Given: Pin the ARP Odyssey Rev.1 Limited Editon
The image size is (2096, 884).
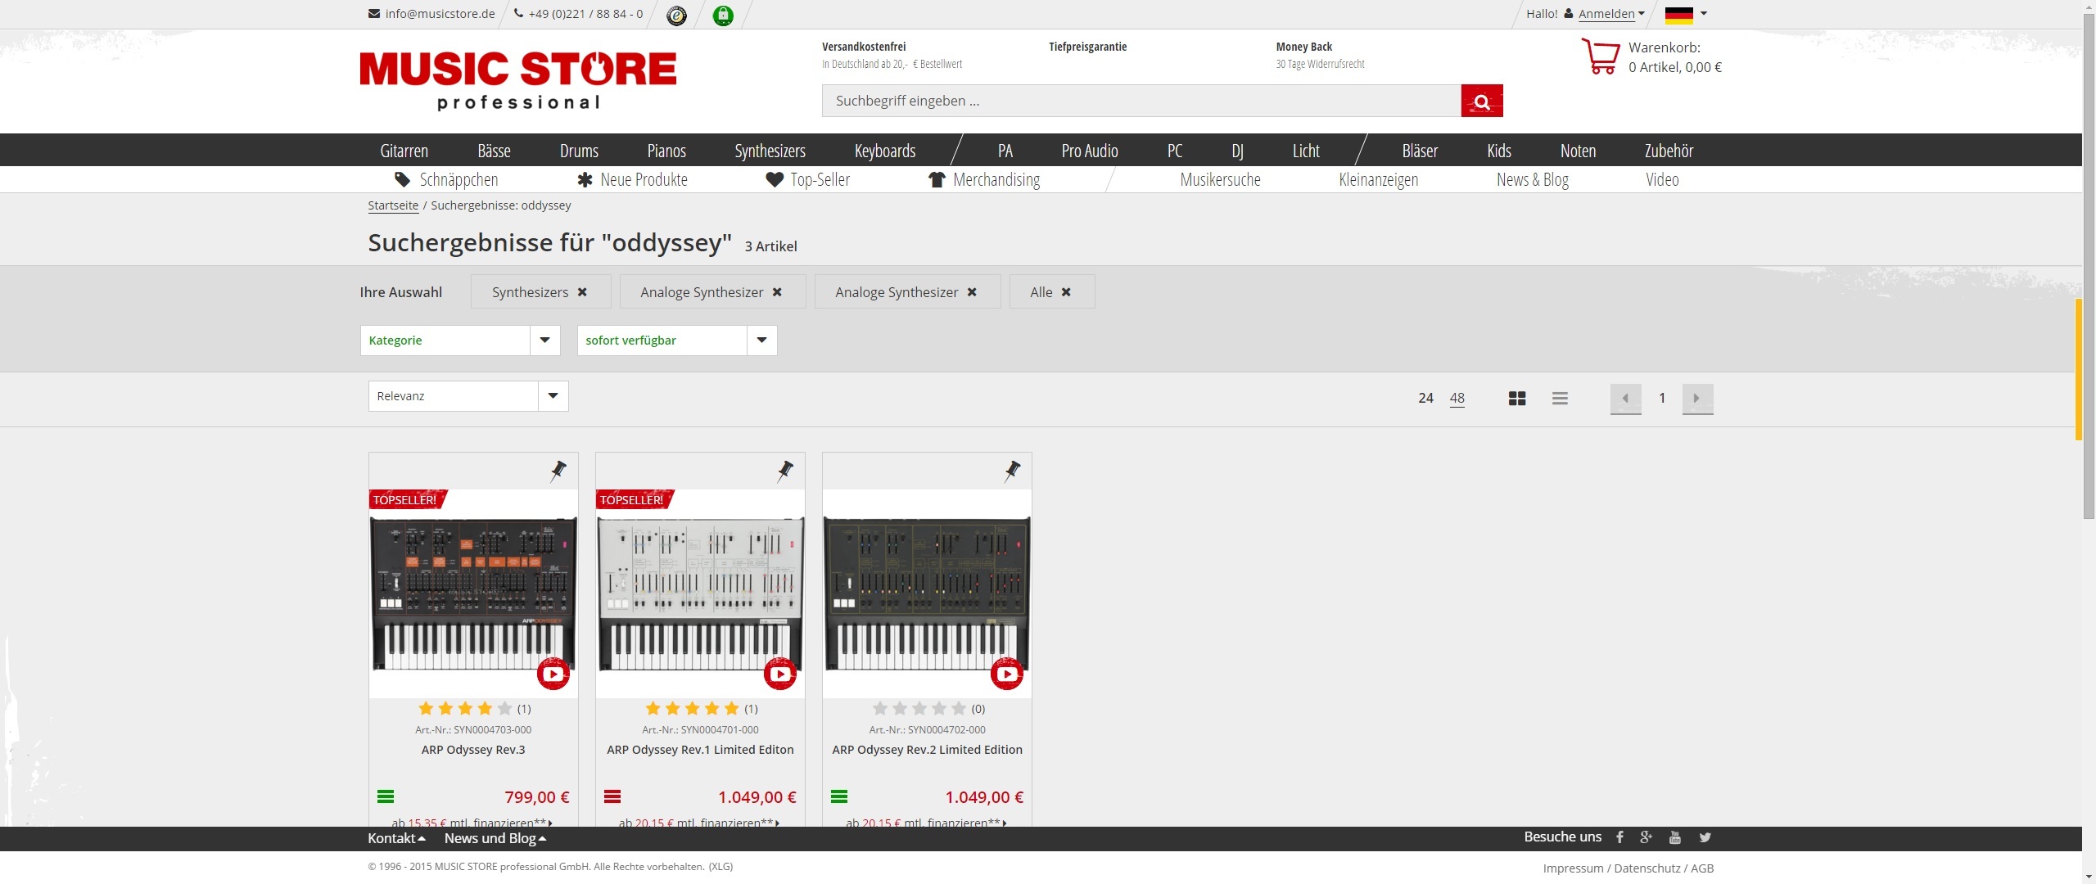Looking at the screenshot, I should coord(785,471).
